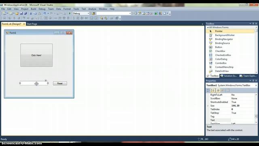Open the Project menu
Viewport: 259px width, 146px height.
click(x=25, y=9)
